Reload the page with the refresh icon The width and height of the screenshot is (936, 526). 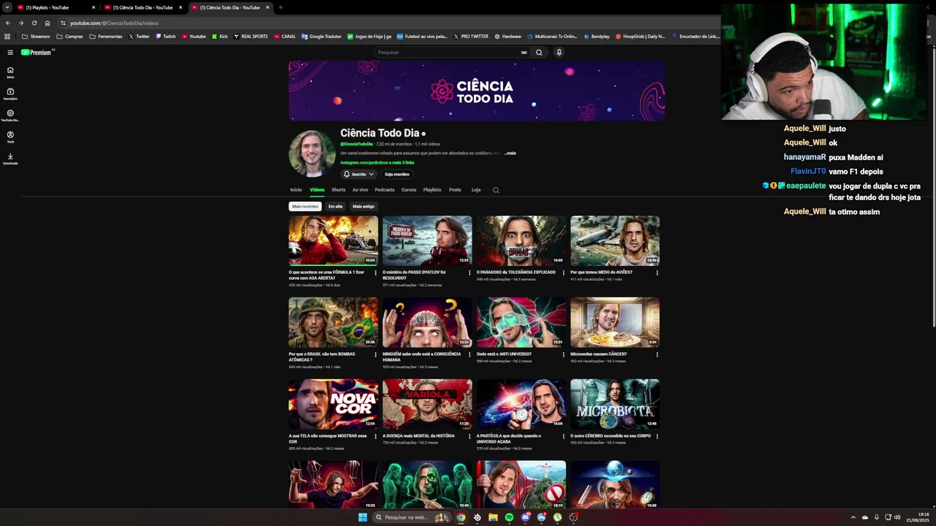(x=34, y=23)
